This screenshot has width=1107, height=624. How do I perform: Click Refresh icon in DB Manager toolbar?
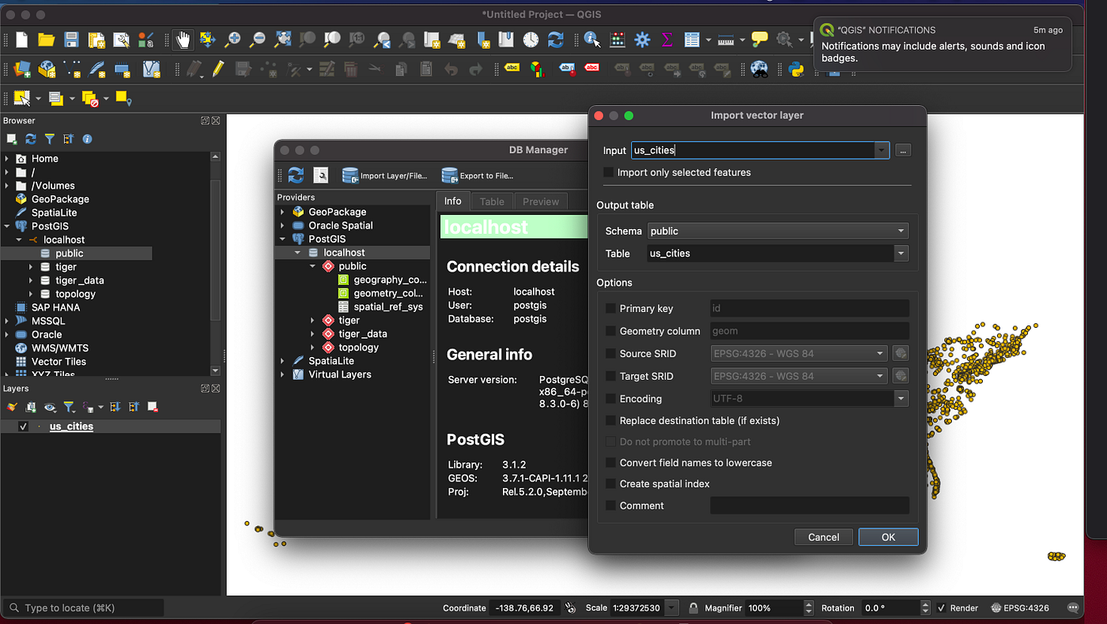[x=296, y=175]
